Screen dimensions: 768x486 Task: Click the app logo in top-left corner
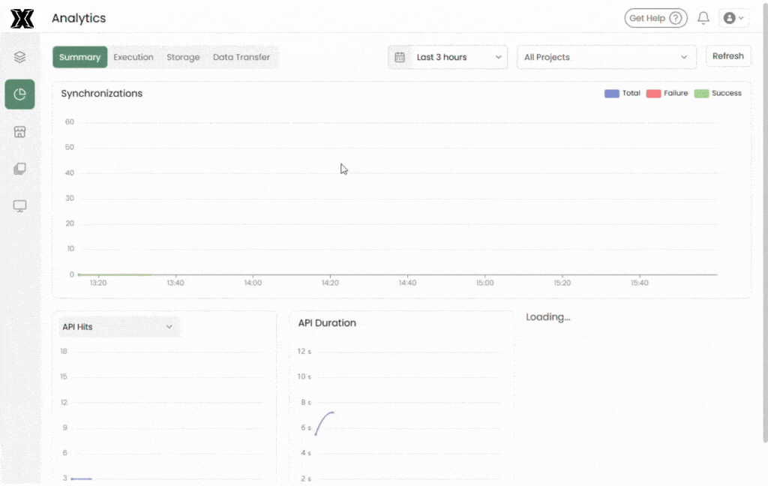click(22, 19)
